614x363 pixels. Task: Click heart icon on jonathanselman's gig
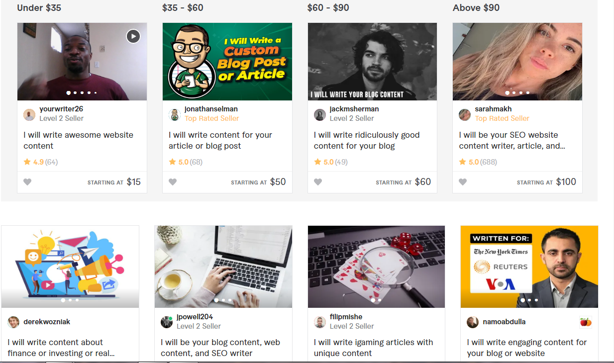(x=173, y=182)
